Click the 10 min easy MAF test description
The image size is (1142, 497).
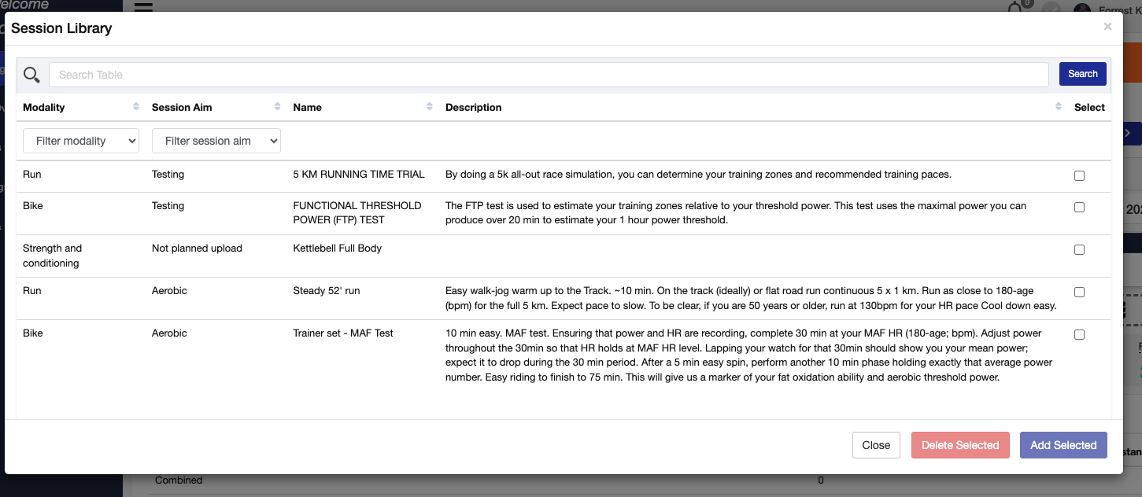click(x=749, y=355)
